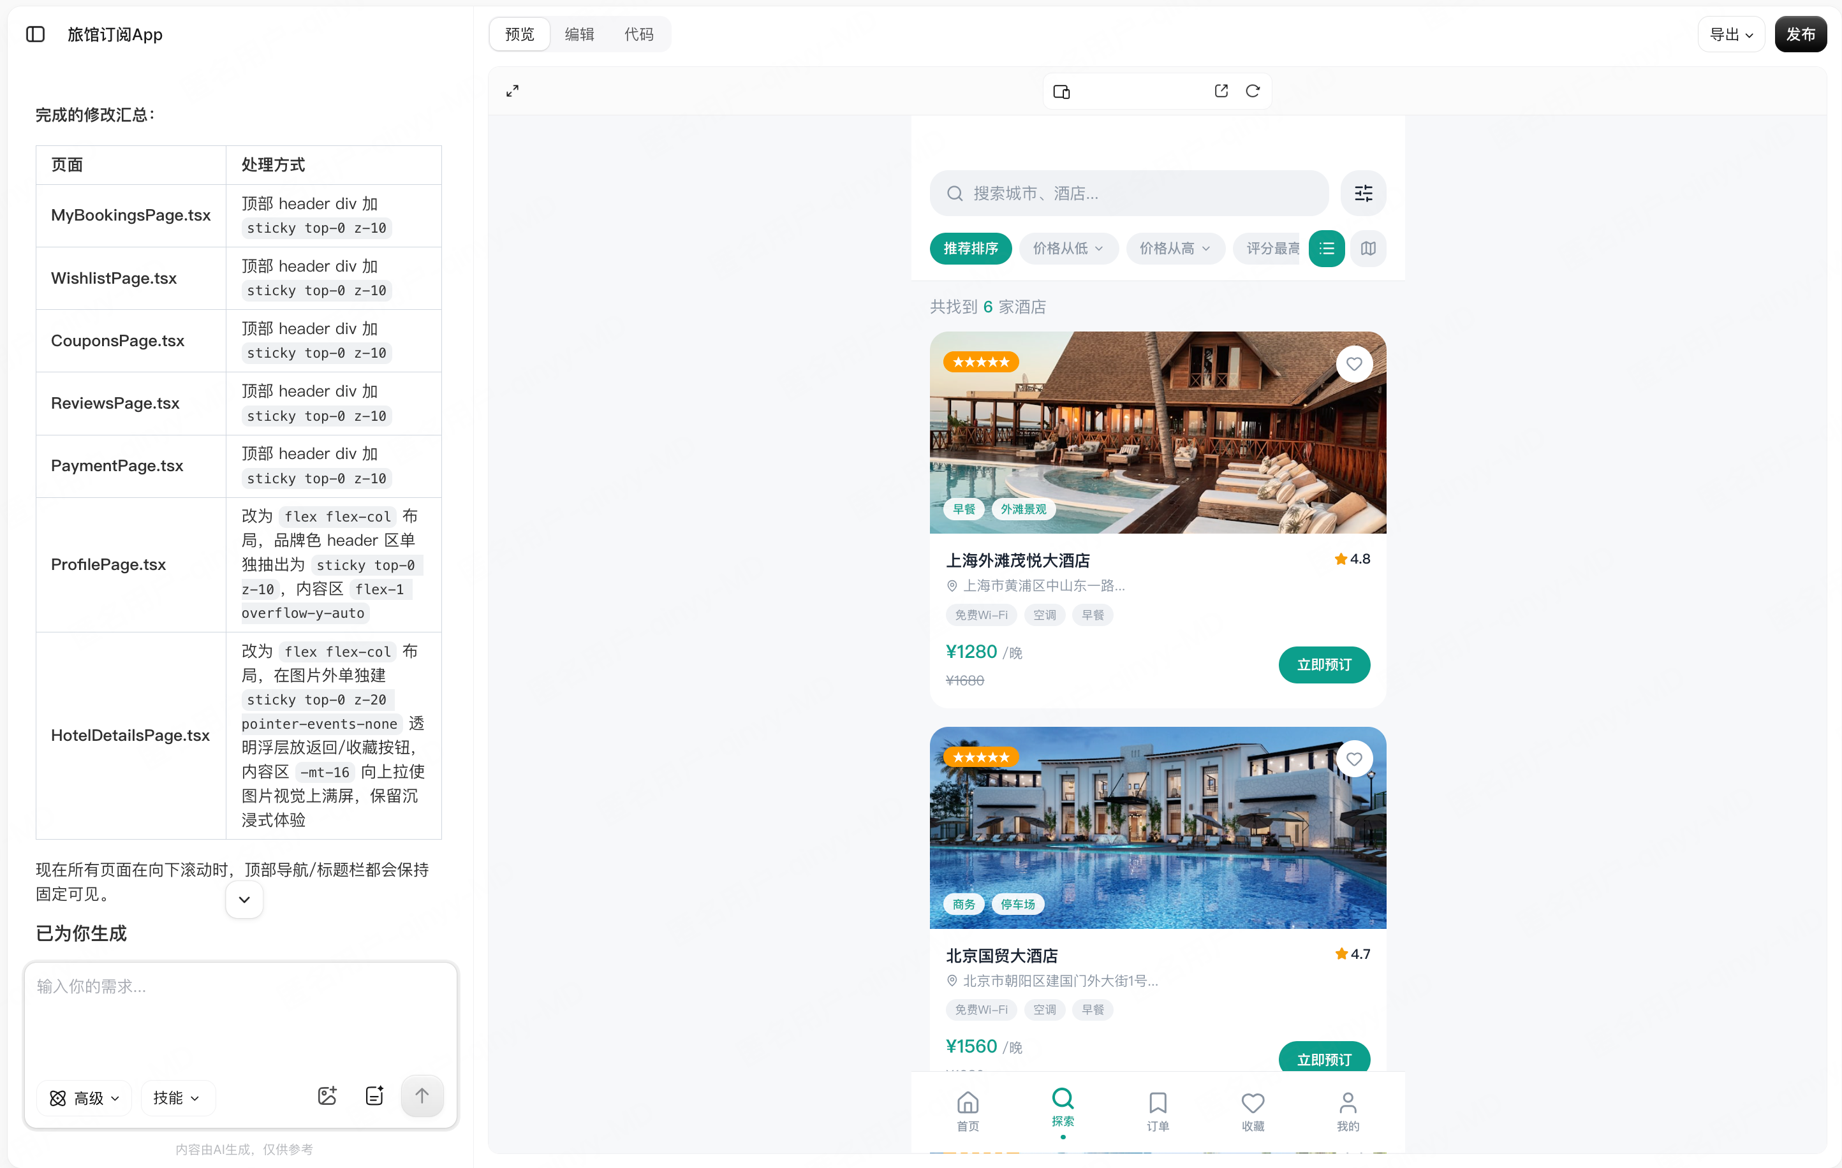Click the 4.8 star rating
The image size is (1842, 1168).
(1352, 558)
